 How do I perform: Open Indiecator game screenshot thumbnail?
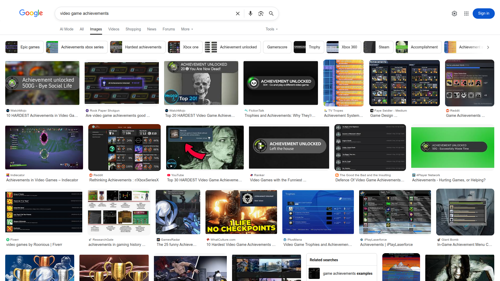[44, 148]
